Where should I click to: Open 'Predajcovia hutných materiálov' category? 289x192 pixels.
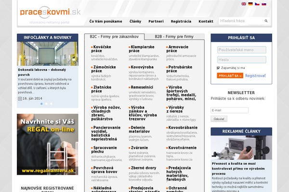178,174
